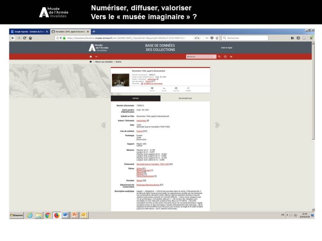This screenshot has height=241, width=322.
Task: Open Outlook from taskbar
Action: click(84, 215)
